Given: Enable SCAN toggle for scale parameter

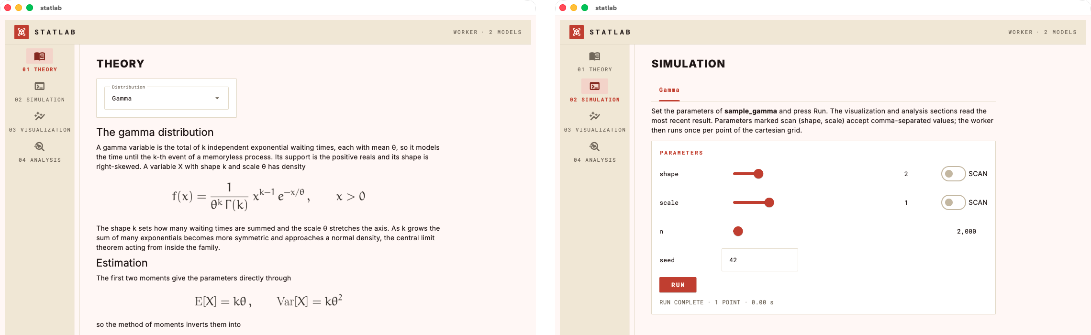Looking at the screenshot, I should click(953, 202).
